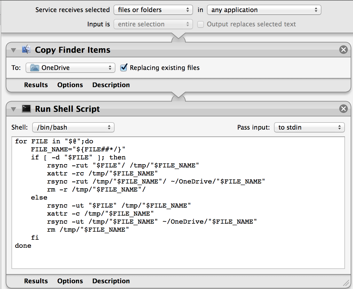Click the line 'for FILE in "$@";do'
This screenshot has width=353, height=289.
tap(54, 141)
